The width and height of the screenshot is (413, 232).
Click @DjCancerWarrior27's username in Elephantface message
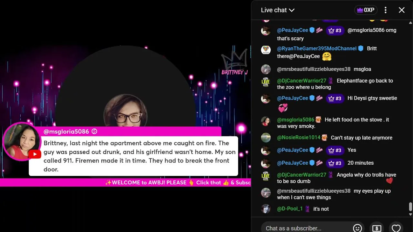[302, 81]
